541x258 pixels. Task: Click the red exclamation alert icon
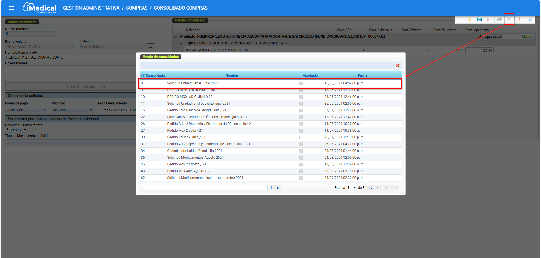[x=519, y=19]
